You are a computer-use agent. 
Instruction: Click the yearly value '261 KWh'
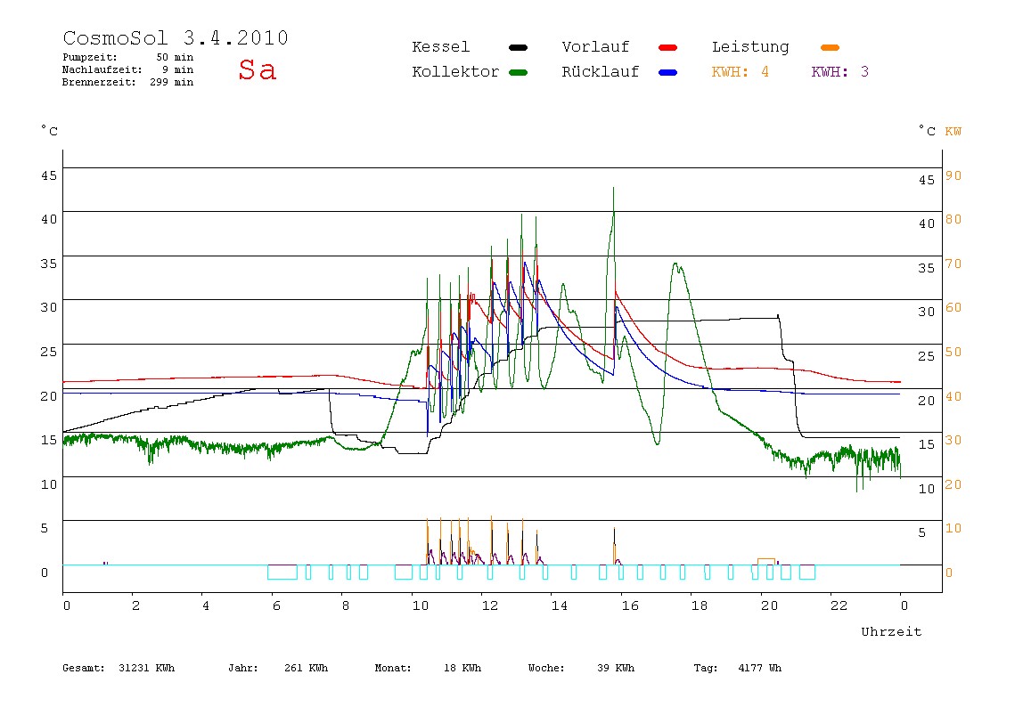[x=306, y=668]
